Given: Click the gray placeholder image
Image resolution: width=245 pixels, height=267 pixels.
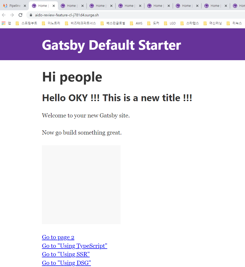Looking at the screenshot, I should pos(81,184).
